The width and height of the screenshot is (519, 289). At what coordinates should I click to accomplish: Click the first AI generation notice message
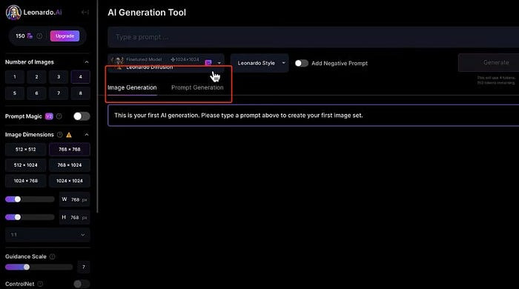[313, 116]
